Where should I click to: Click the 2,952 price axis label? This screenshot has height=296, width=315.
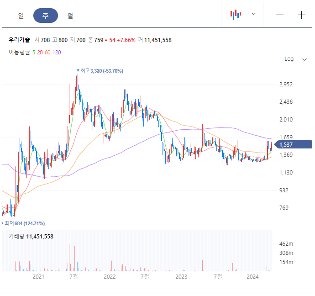(x=286, y=85)
